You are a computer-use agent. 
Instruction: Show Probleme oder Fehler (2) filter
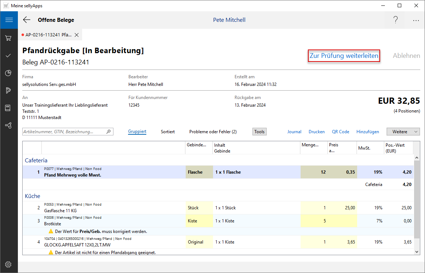(x=213, y=132)
